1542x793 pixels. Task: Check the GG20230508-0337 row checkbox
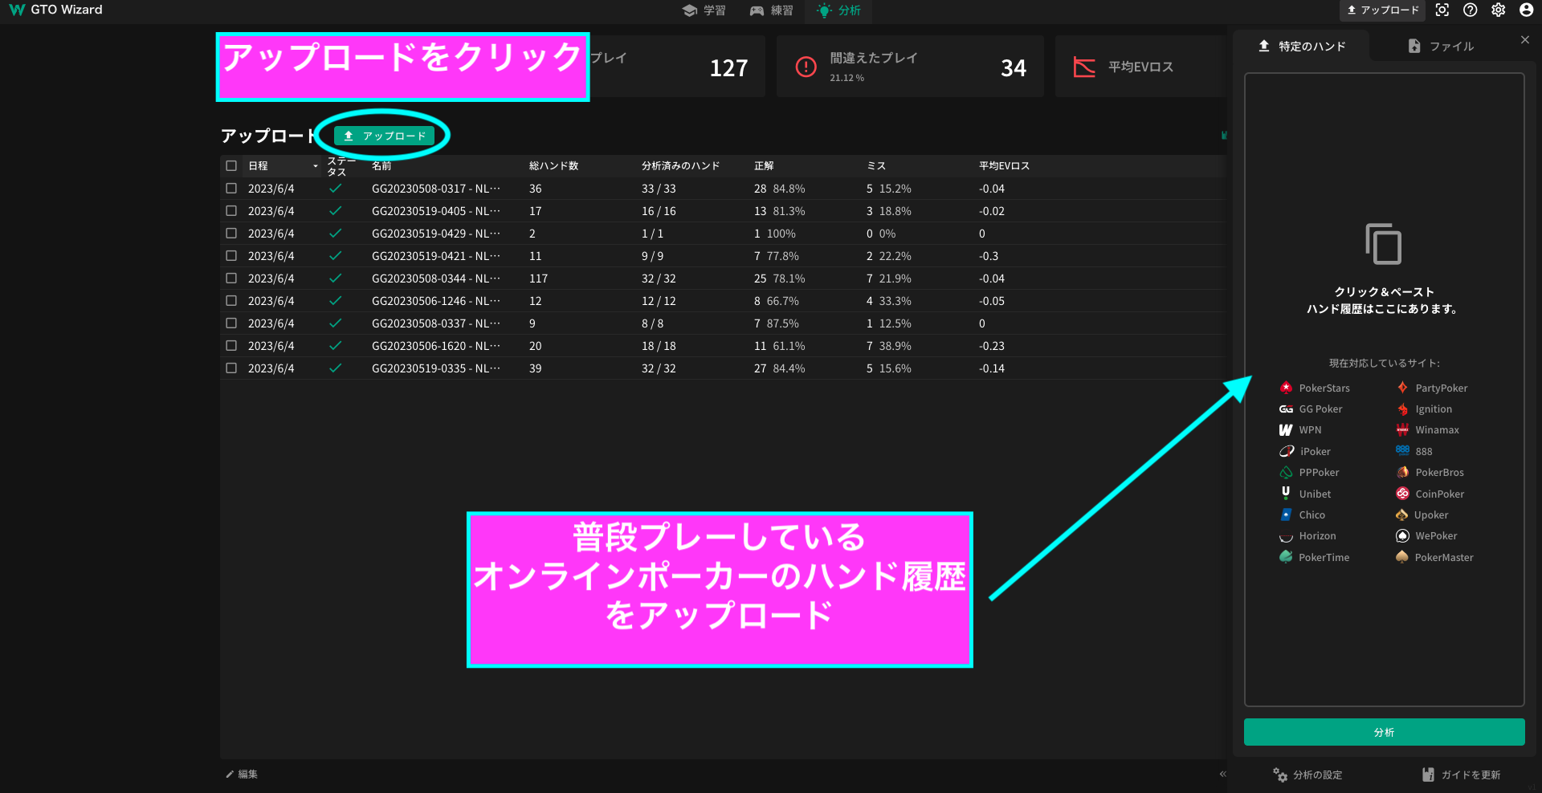tap(231, 323)
